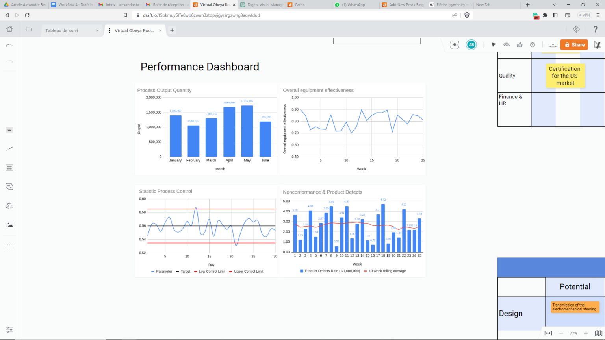The height and width of the screenshot is (340, 605).
Task: Open the image insertion tool
Action: pyautogui.click(x=9, y=224)
